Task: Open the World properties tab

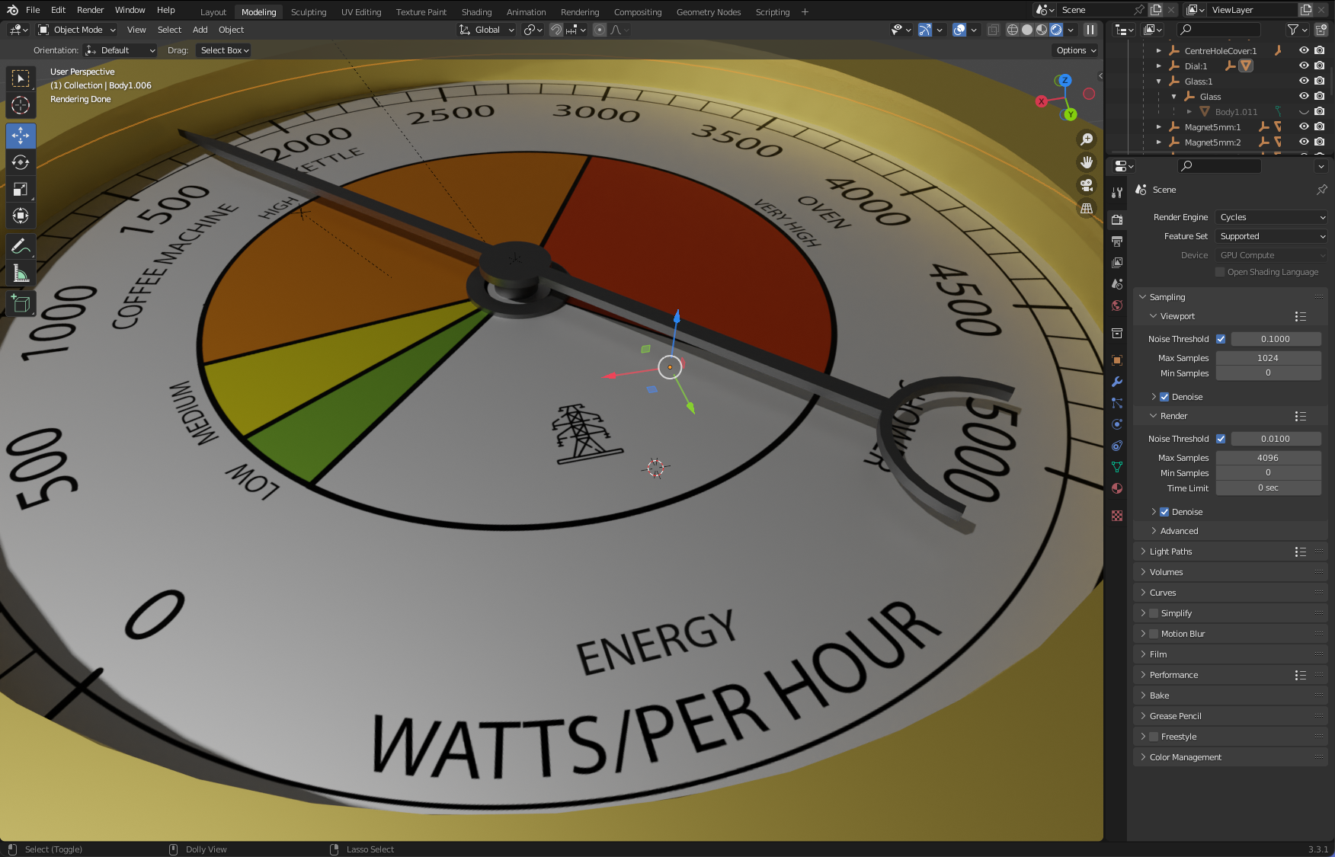Action: tap(1117, 305)
